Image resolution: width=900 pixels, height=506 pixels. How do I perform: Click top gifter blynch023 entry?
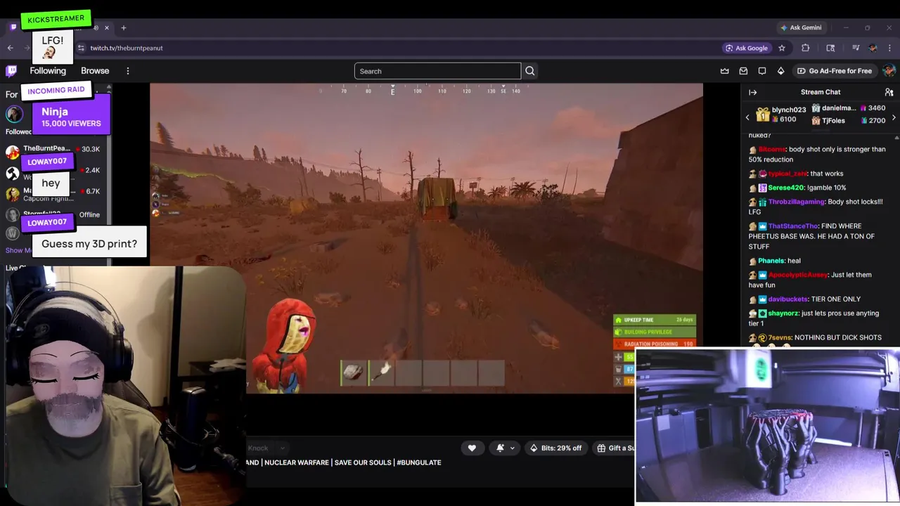[x=780, y=115]
